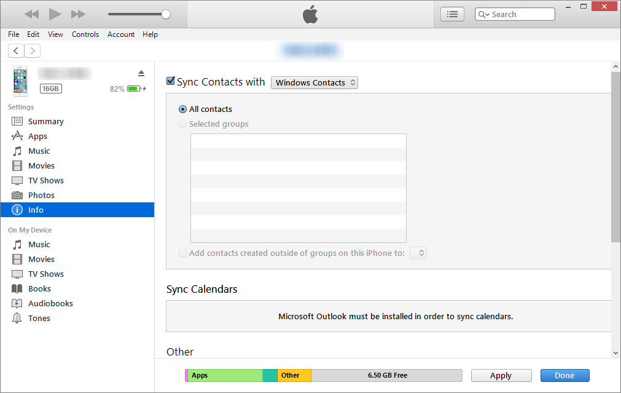Click the play button
Viewport: 621px width, 393px height.
click(x=55, y=14)
